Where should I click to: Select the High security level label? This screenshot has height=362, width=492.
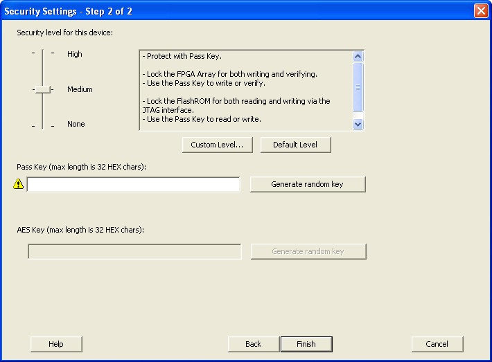[75, 54]
